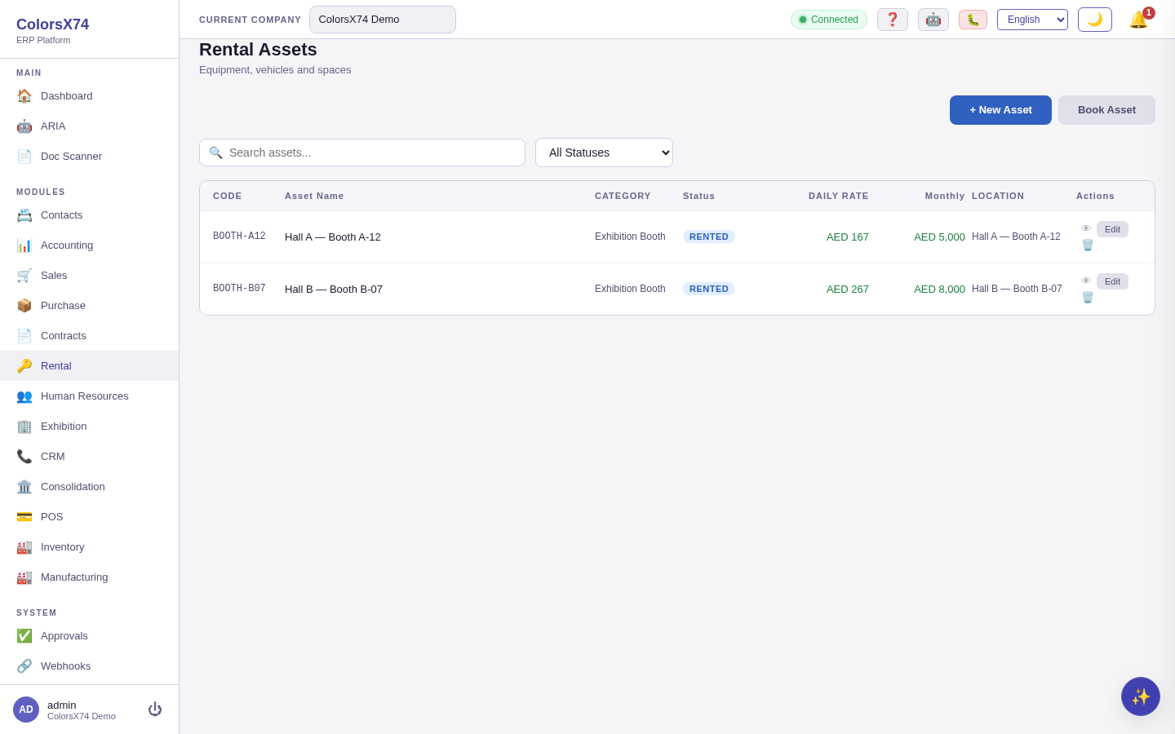Open the notifications bell

click(1139, 20)
